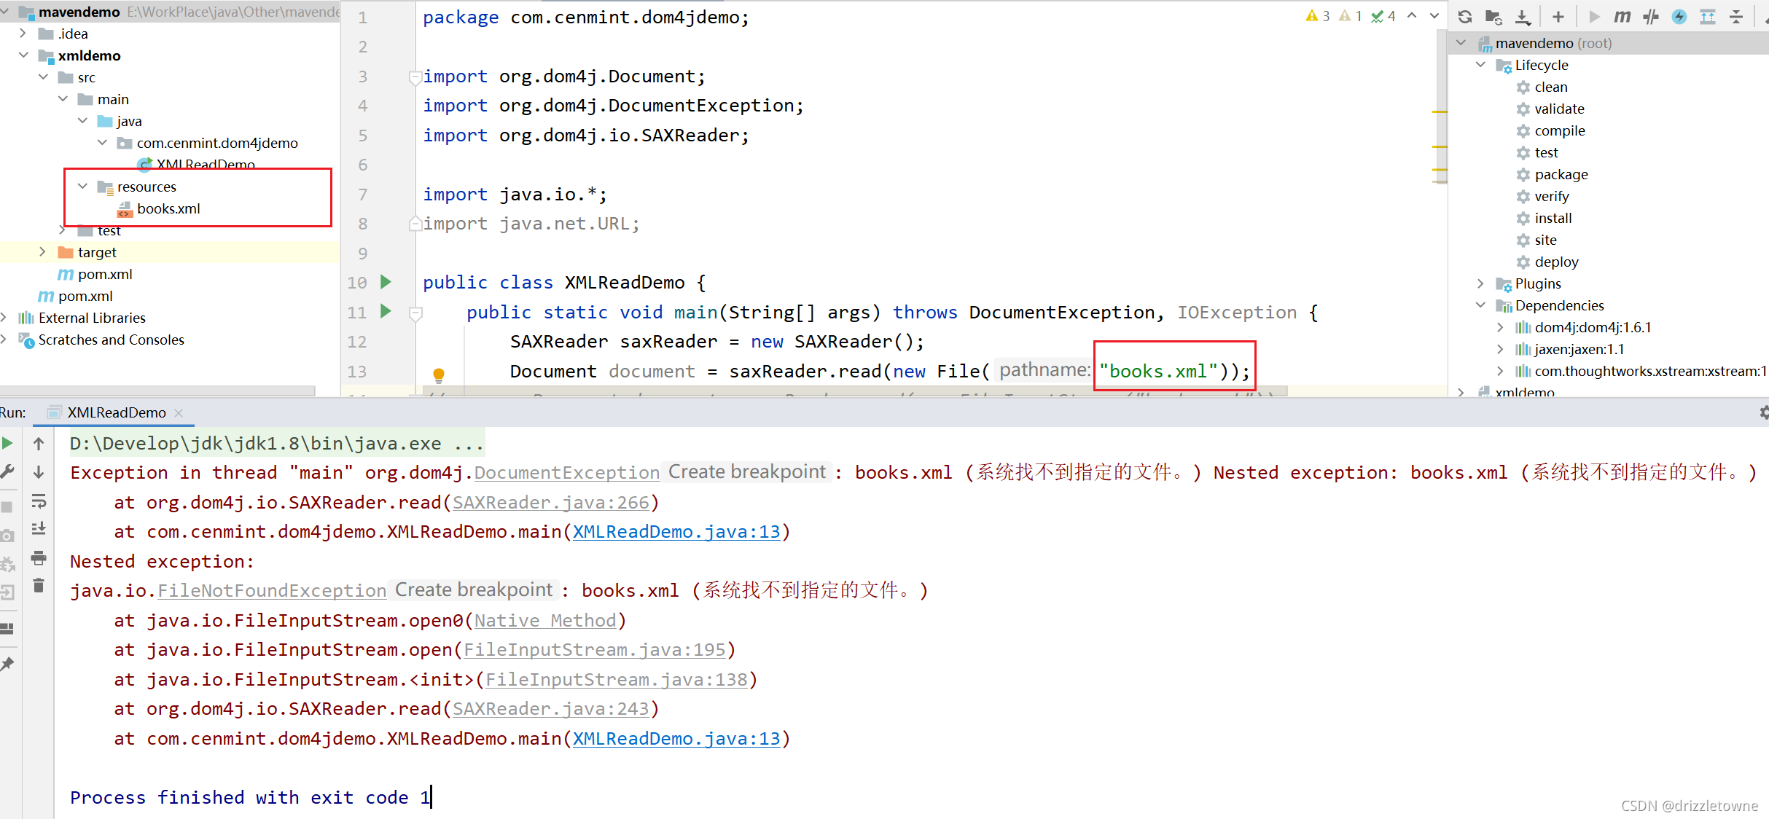Expand Plugins node in Maven panel

coord(1480,283)
